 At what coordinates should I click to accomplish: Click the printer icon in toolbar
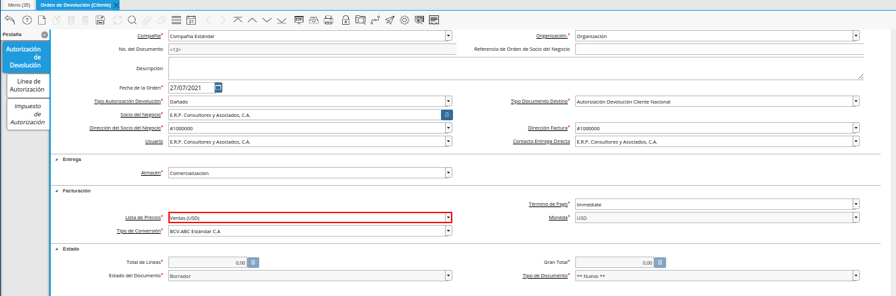tap(328, 20)
